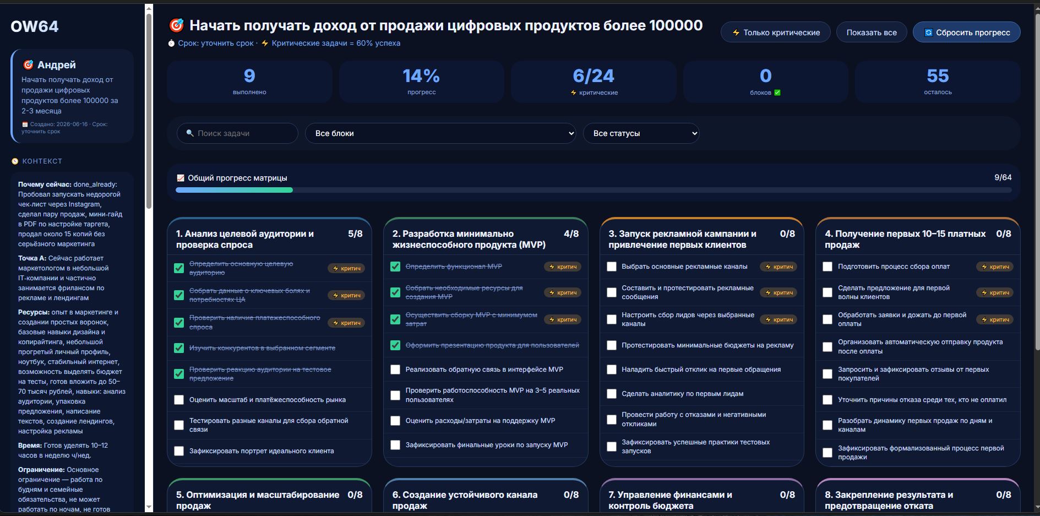Click the overall matrix progress bar

(593, 190)
